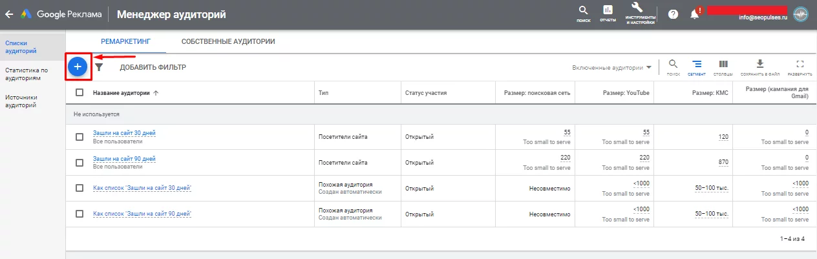Check row Как список 'Зашли на сайт 30 дней'
817x259 pixels.
[x=80, y=188]
